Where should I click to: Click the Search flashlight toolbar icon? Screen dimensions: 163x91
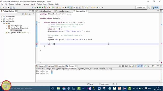[x=63, y=7]
